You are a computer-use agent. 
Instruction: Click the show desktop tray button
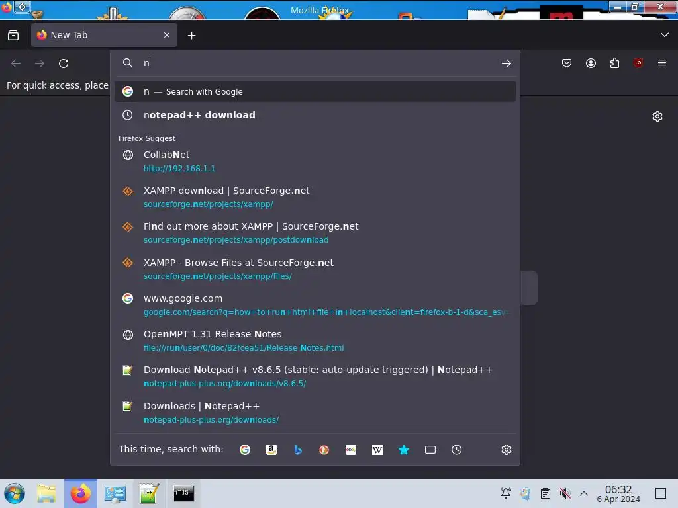click(661, 493)
